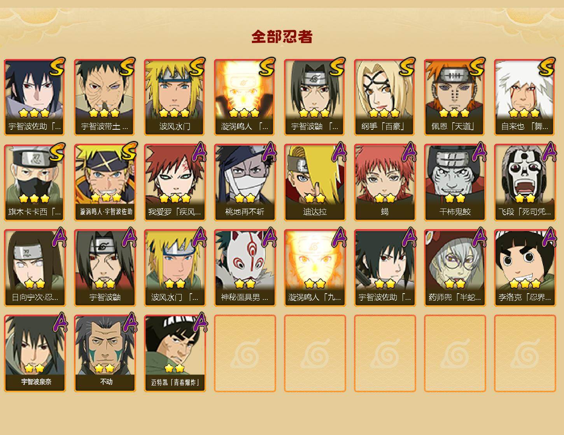
Task: Select the 干柿鬼鲛 card
Action: (x=455, y=183)
